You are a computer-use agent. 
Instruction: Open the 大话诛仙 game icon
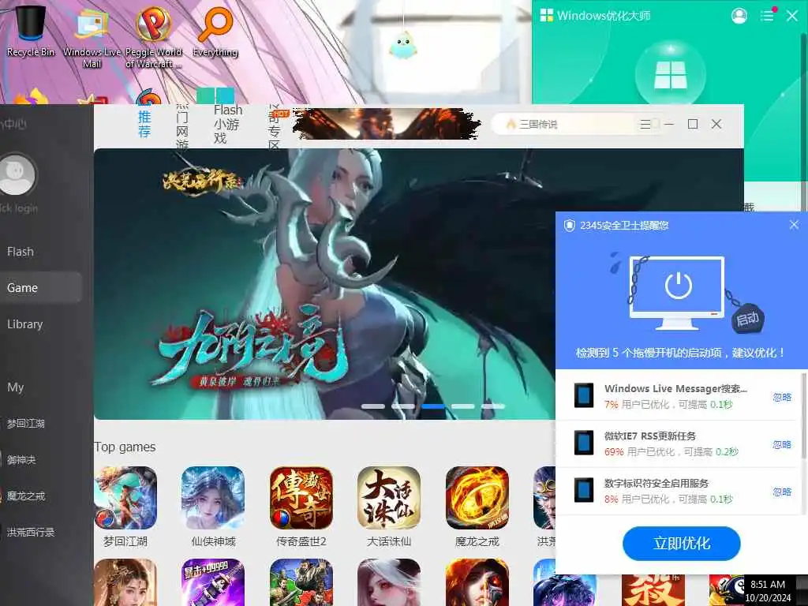tap(389, 498)
